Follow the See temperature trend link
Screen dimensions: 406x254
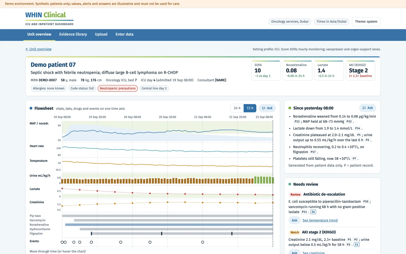click(x=320, y=220)
